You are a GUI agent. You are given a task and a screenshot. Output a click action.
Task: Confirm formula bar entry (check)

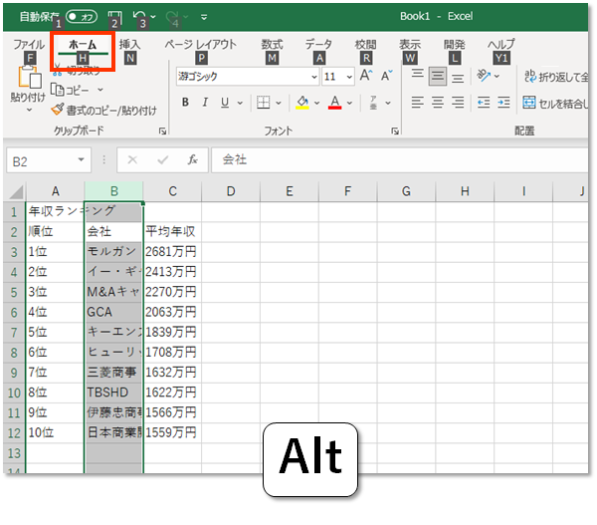[163, 160]
